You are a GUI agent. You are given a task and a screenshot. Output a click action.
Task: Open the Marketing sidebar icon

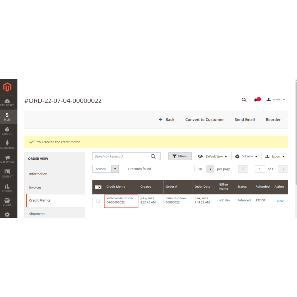pos(7,159)
